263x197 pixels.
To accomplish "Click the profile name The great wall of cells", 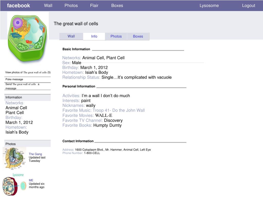I will coord(76,24).
